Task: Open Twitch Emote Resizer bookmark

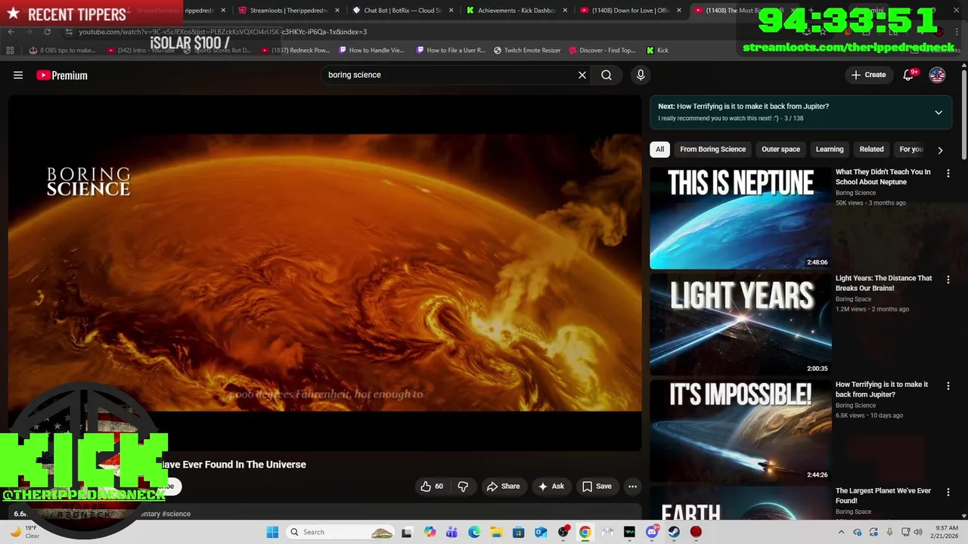Action: (x=527, y=50)
